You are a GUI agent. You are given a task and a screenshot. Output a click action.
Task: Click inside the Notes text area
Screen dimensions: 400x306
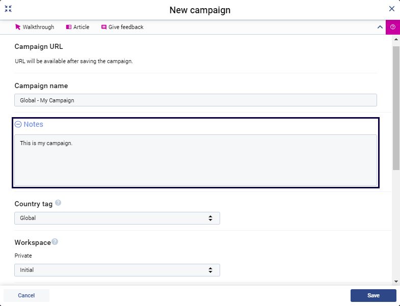tap(196, 160)
